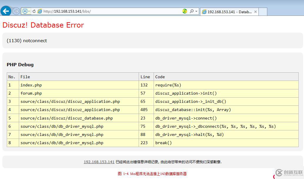Open a new blank tab
Screen dimensions: 304x179
click(263, 12)
